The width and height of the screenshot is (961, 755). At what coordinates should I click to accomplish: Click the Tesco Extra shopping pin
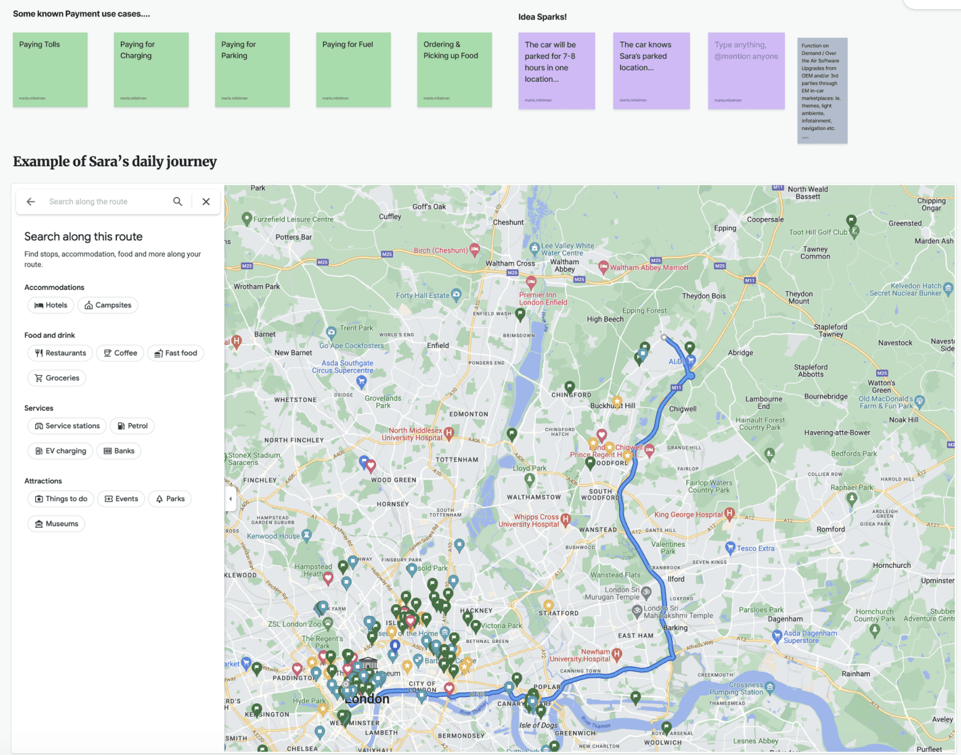tap(730, 547)
